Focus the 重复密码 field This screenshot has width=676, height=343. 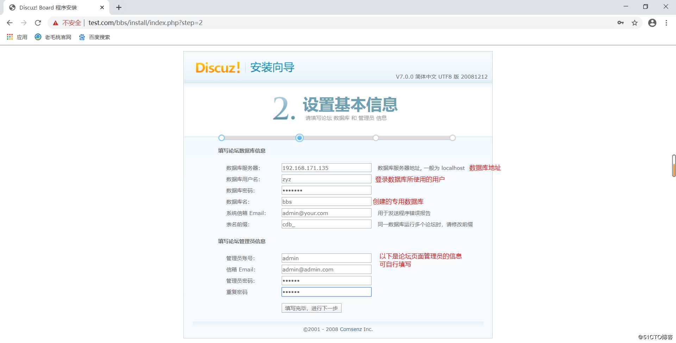pyautogui.click(x=326, y=292)
